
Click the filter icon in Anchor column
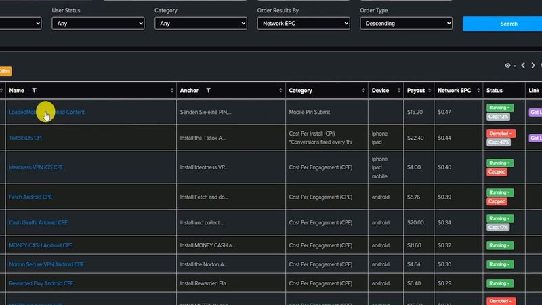point(208,91)
